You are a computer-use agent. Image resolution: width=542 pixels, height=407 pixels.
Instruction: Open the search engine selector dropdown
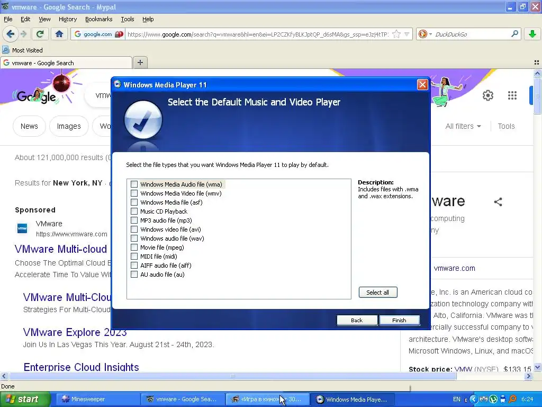(430, 34)
